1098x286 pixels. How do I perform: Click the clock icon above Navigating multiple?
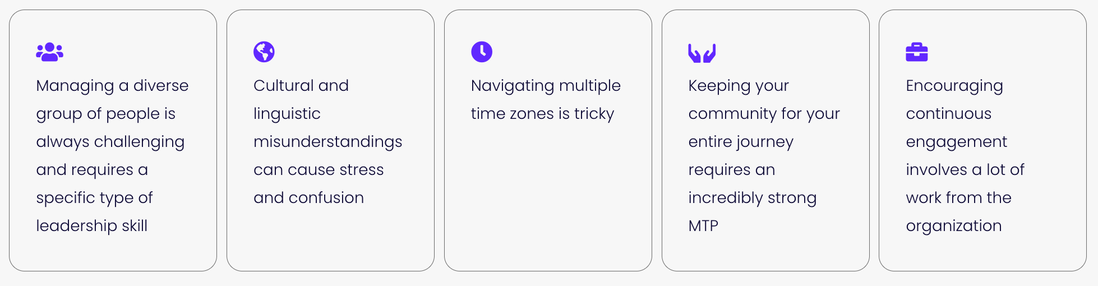tap(482, 52)
